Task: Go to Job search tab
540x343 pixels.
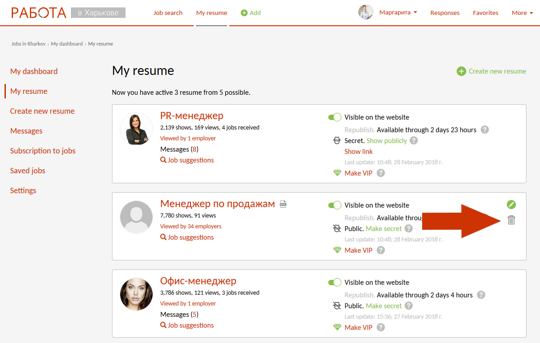Action: click(168, 13)
